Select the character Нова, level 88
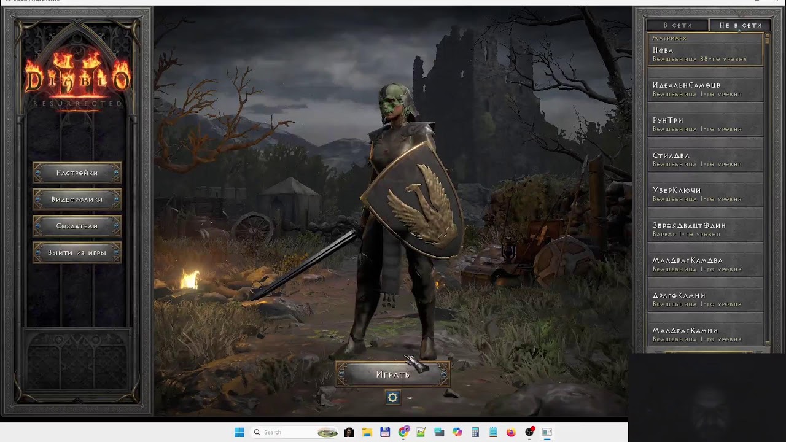The width and height of the screenshot is (786, 442). click(x=705, y=50)
